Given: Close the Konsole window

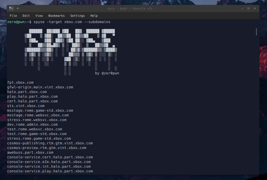Looking at the screenshot, I should 255,8.
